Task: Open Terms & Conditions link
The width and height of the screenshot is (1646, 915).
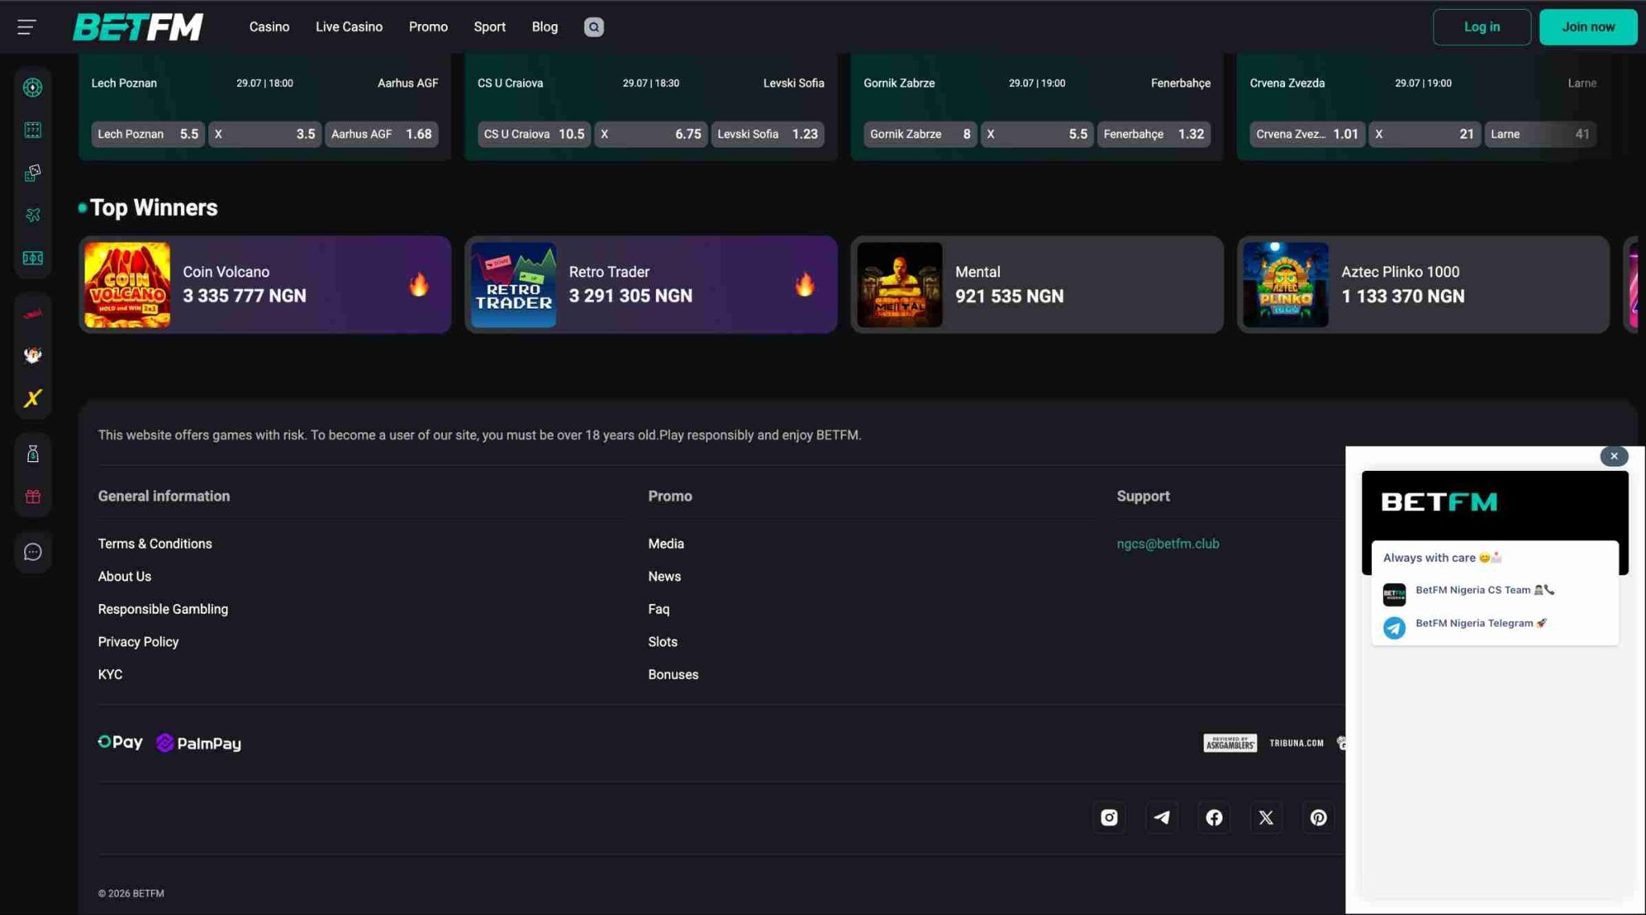Action: (x=155, y=544)
